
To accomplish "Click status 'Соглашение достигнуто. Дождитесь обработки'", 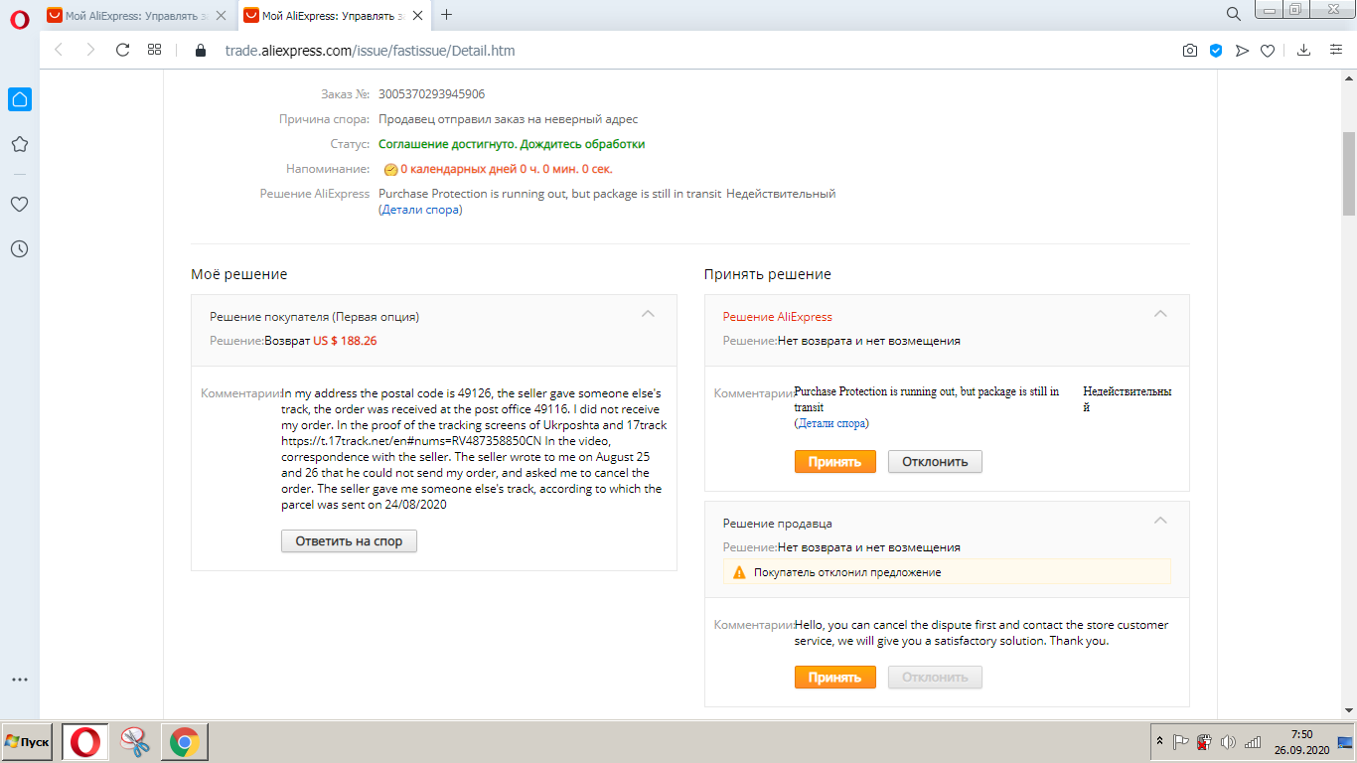I will (512, 144).
